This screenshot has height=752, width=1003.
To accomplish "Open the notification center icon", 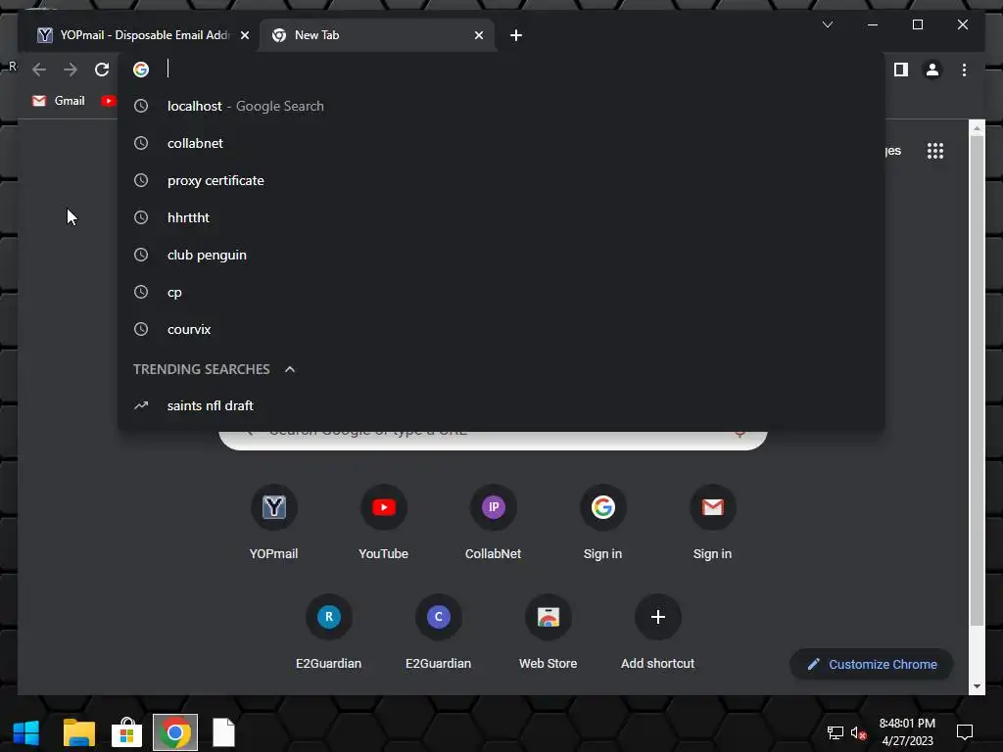I will point(964,732).
